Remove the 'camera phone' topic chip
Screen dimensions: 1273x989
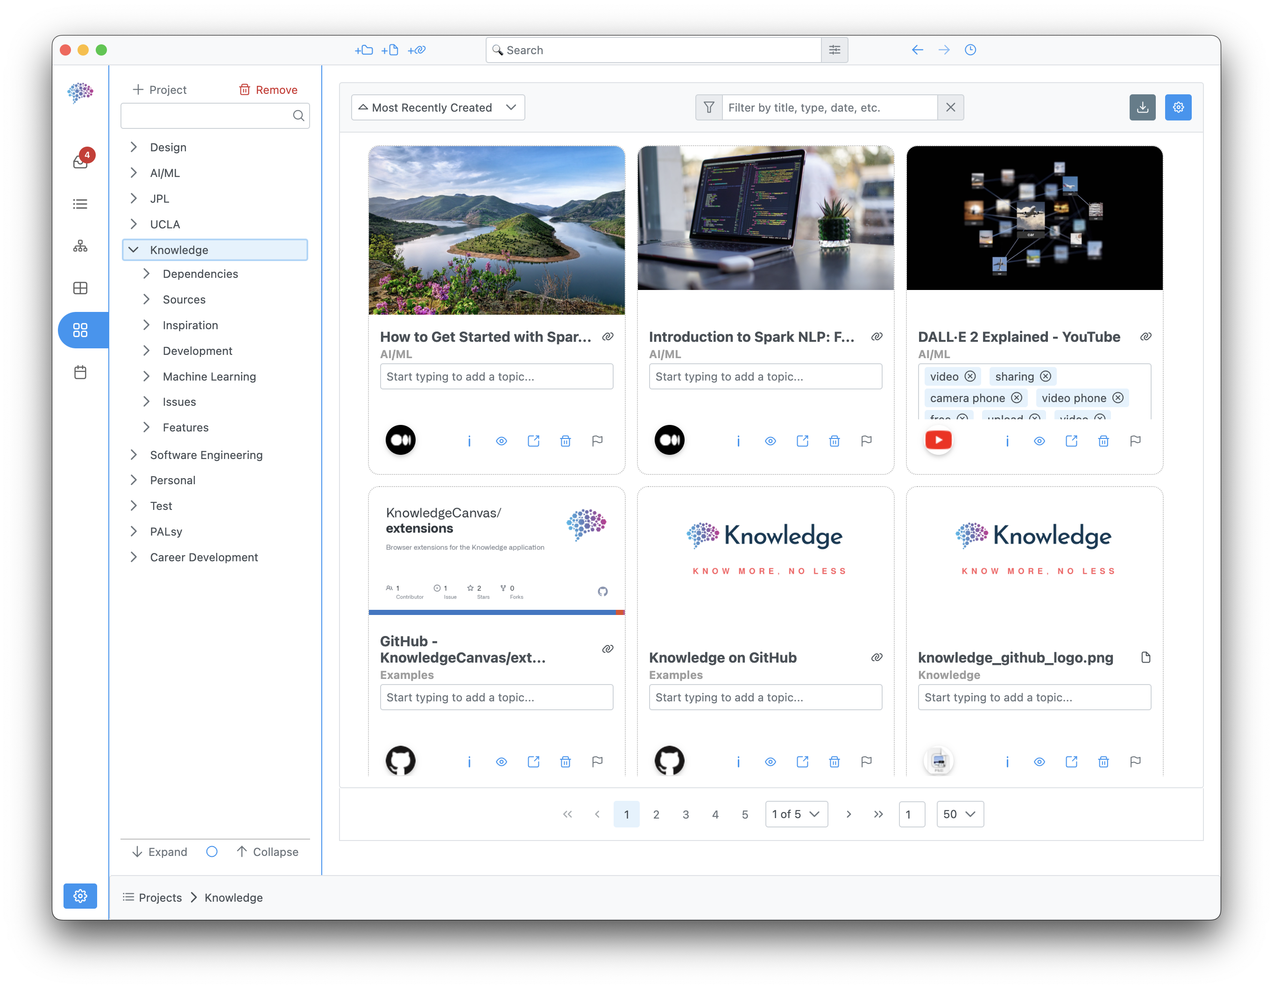(x=1016, y=398)
